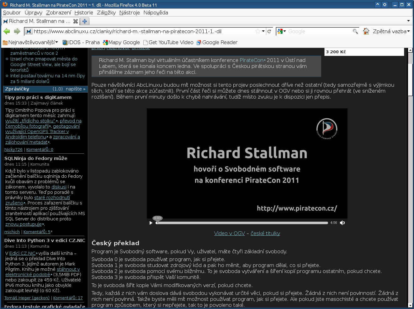Play the Richard Stallman video
Screen dimensions: 414x309
pyautogui.click(x=151, y=223)
